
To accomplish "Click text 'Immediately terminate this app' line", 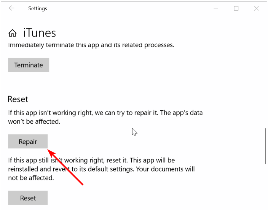I will 91,45.
